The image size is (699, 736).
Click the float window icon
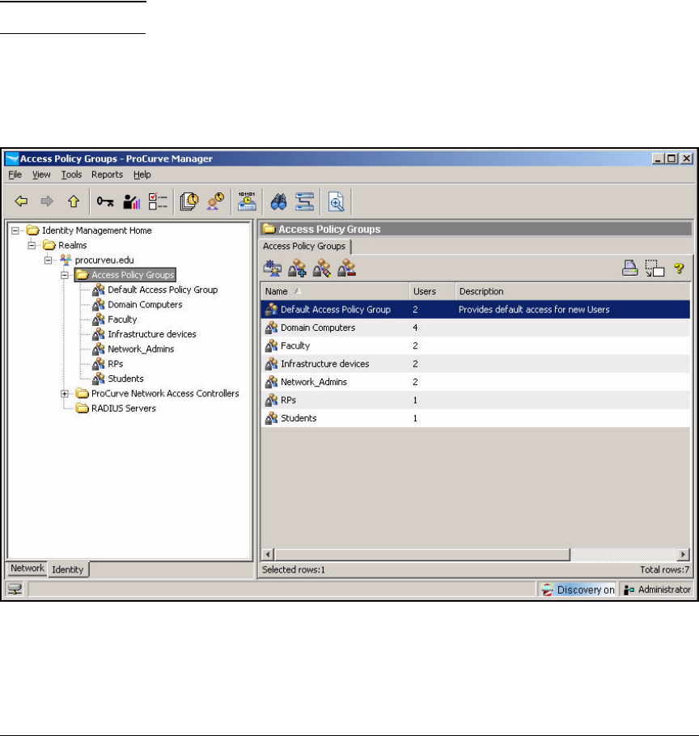pos(655,269)
